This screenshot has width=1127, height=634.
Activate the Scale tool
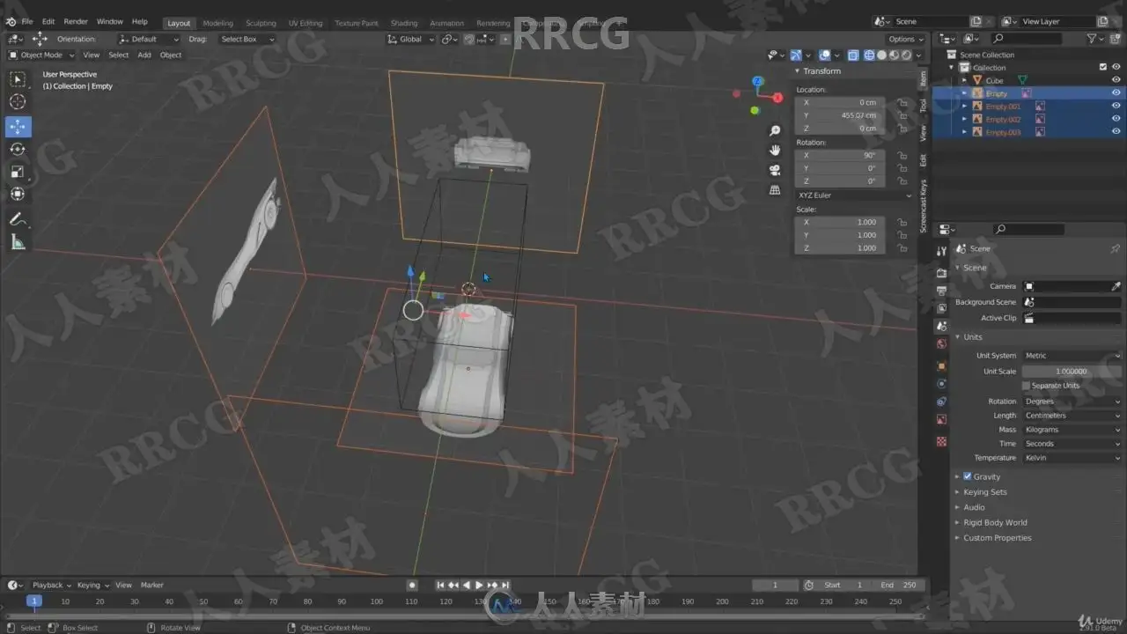[18, 172]
